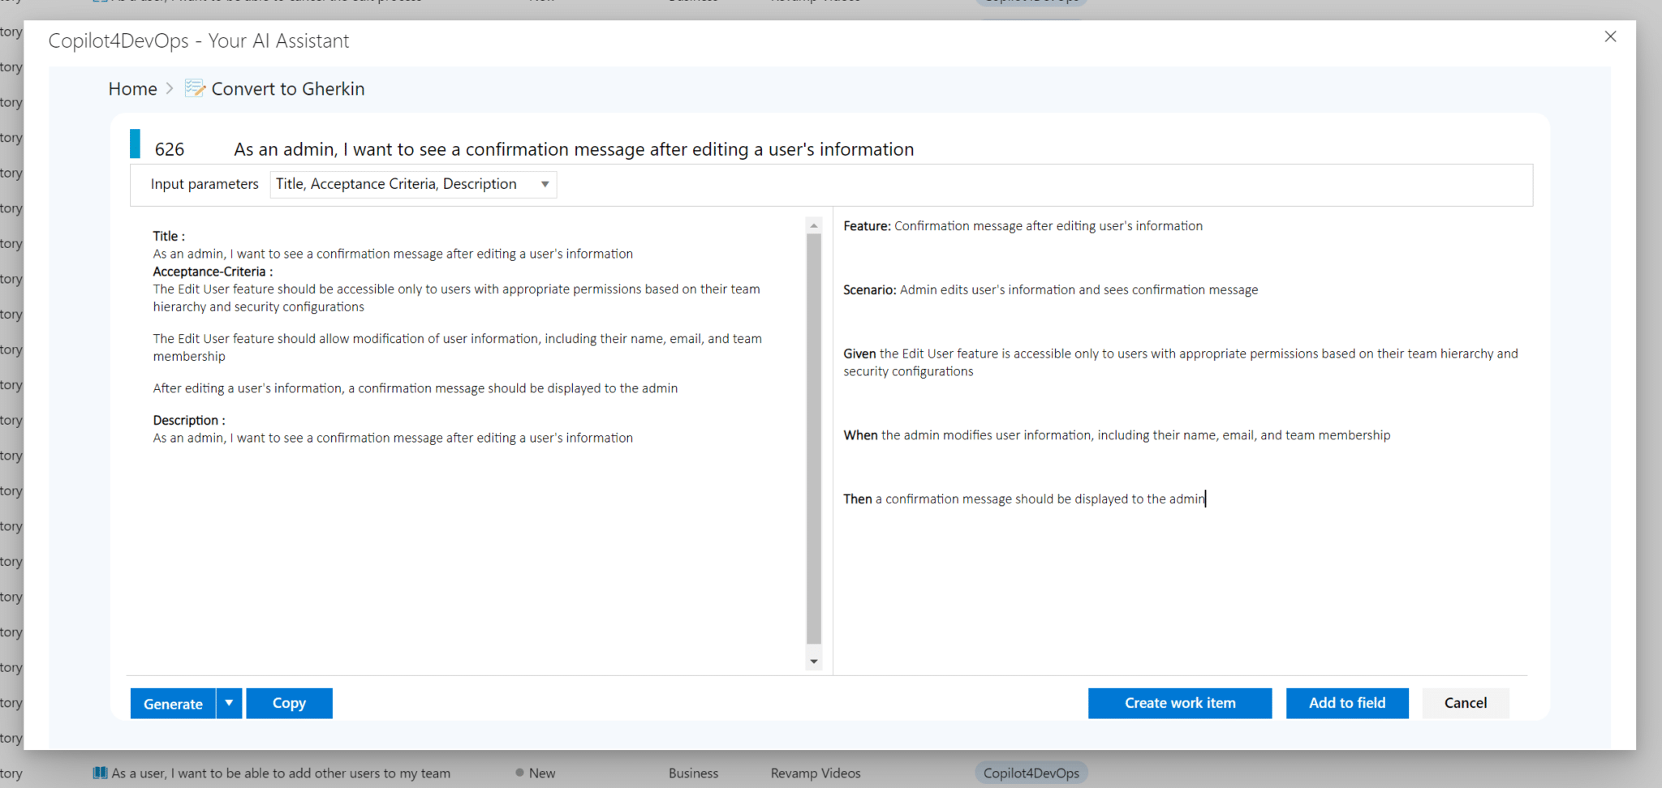
Task: Close the Copilot4DevOps dialog with X
Action: click(x=1610, y=36)
